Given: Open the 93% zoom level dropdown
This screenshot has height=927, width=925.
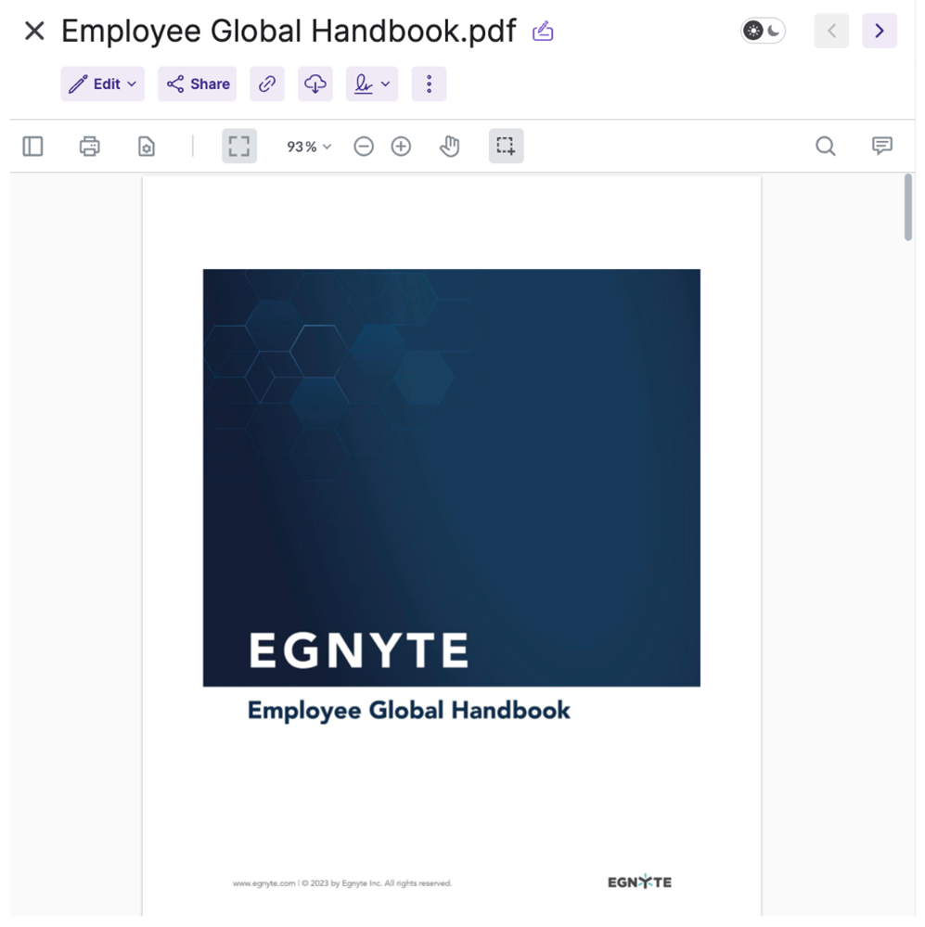Looking at the screenshot, I should [309, 147].
